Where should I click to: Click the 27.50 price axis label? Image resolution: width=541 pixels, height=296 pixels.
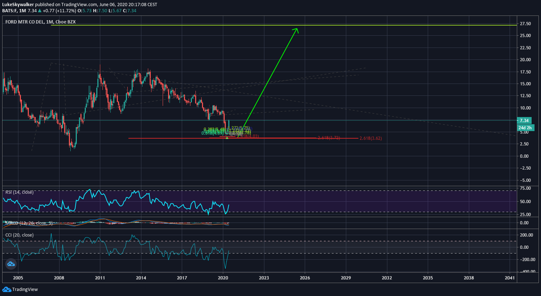[x=525, y=24]
